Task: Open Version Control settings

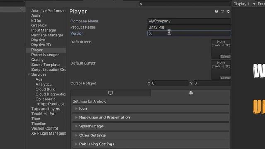Action: (44, 128)
